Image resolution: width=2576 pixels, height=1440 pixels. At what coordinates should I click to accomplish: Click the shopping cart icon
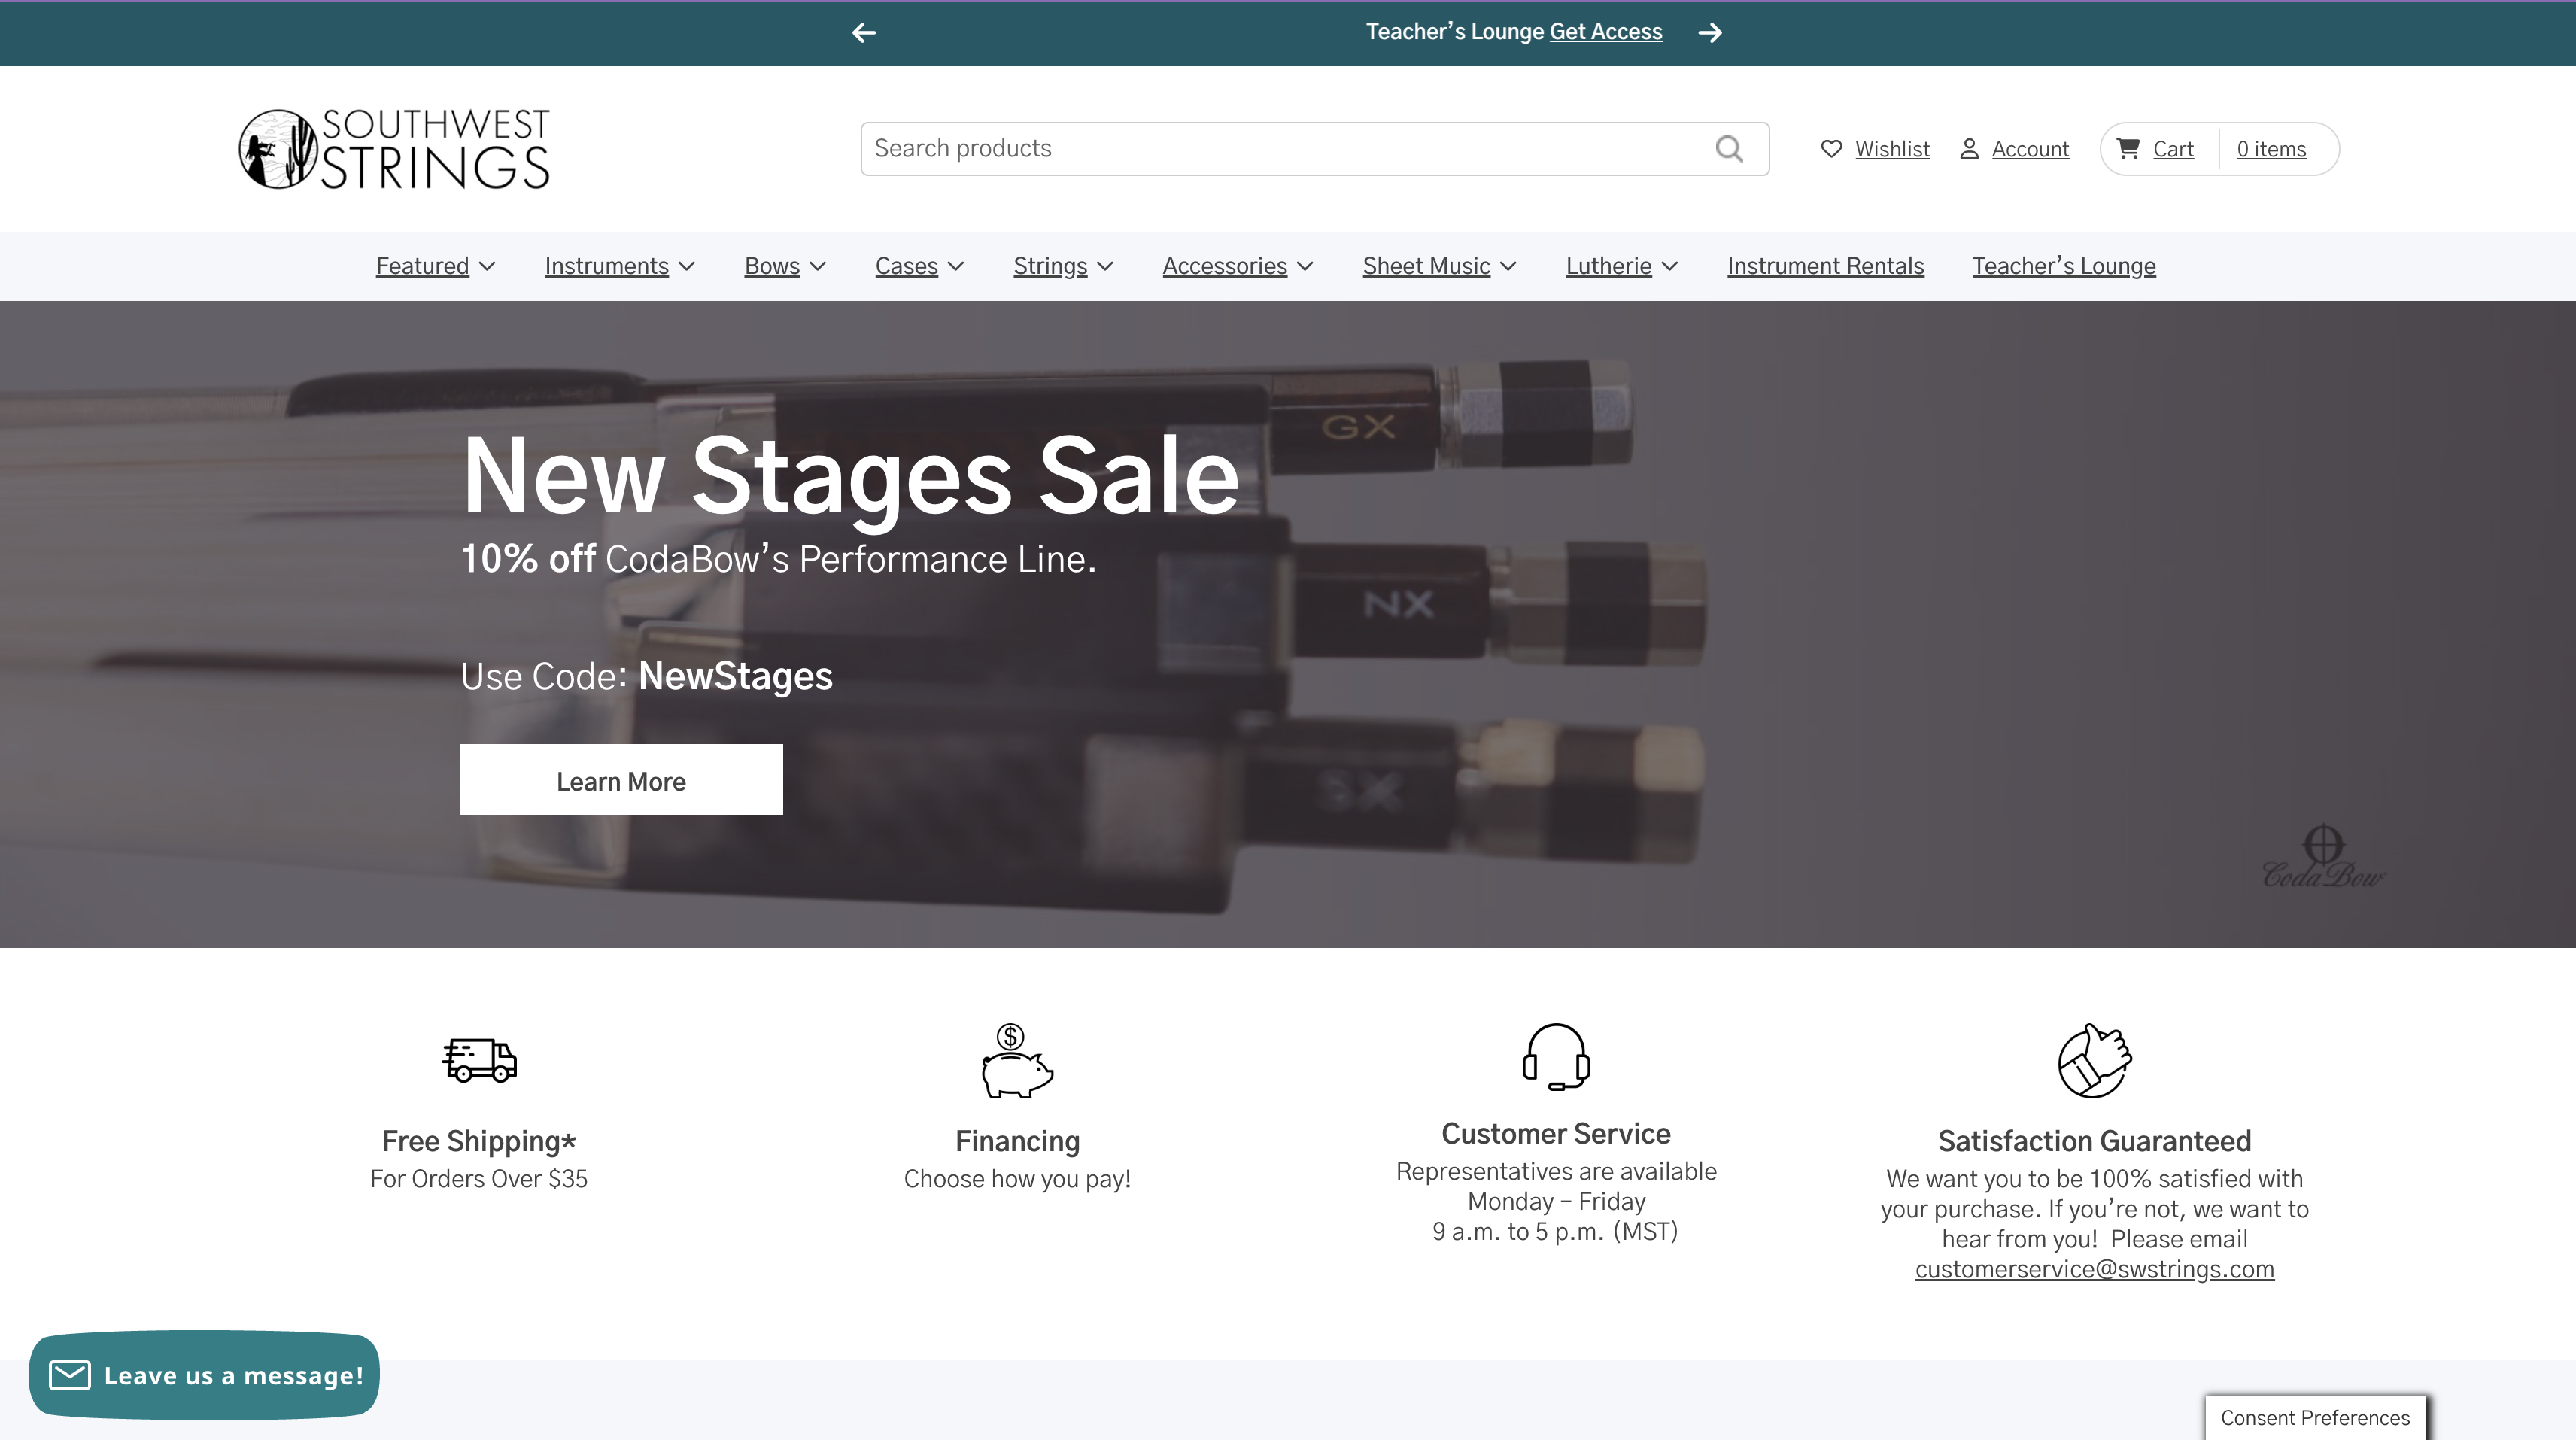(x=2128, y=149)
